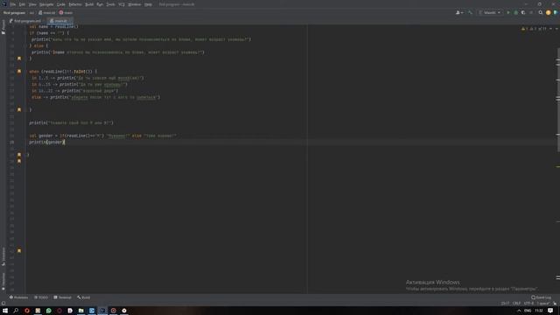560x315 pixels.
Task: Open the notification center in taskbar
Action: pyautogui.click(x=550, y=311)
